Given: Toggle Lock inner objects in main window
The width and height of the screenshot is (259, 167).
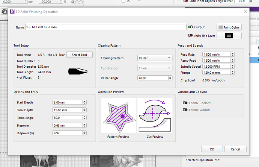Looking at the screenshot, I should click(186, 1).
